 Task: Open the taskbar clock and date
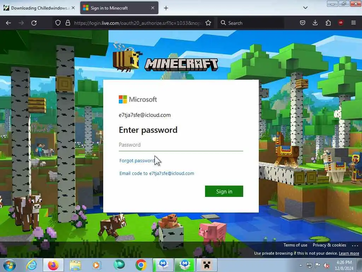[x=344, y=265]
